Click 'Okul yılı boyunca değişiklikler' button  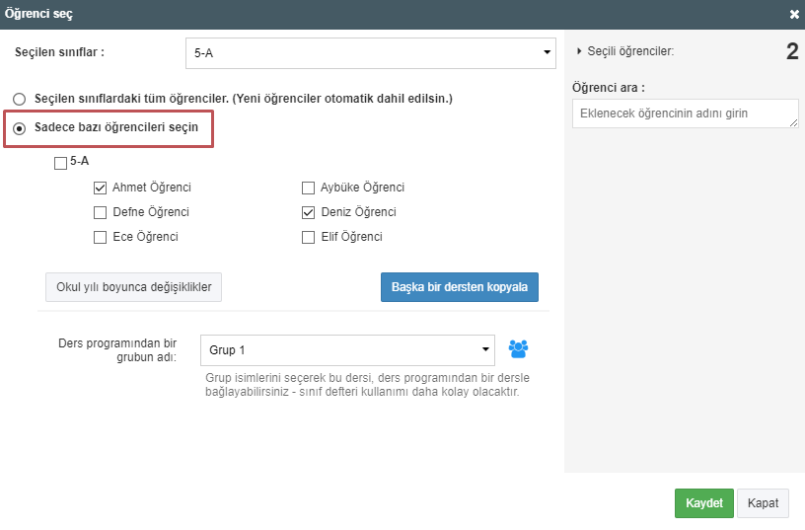click(x=134, y=287)
